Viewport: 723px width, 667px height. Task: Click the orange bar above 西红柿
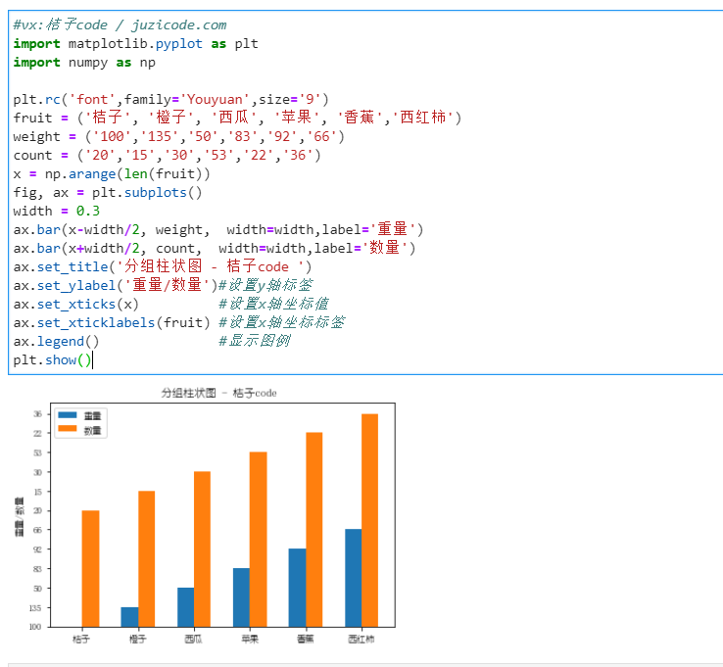pyautogui.click(x=369, y=519)
